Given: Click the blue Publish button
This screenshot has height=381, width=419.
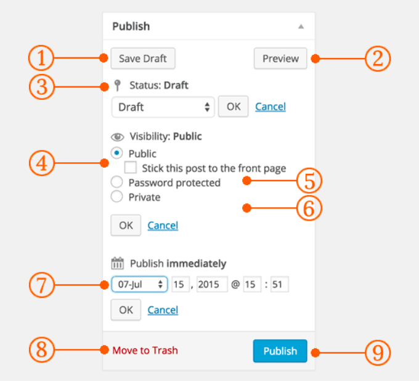Looking at the screenshot, I should [x=280, y=351].
